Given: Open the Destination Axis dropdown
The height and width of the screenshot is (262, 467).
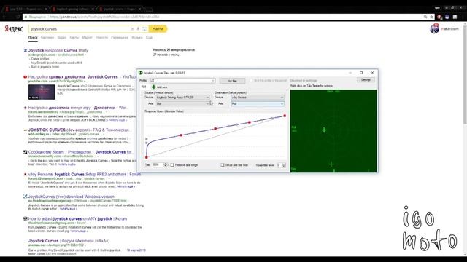Looking at the screenshot, I should (258, 103).
